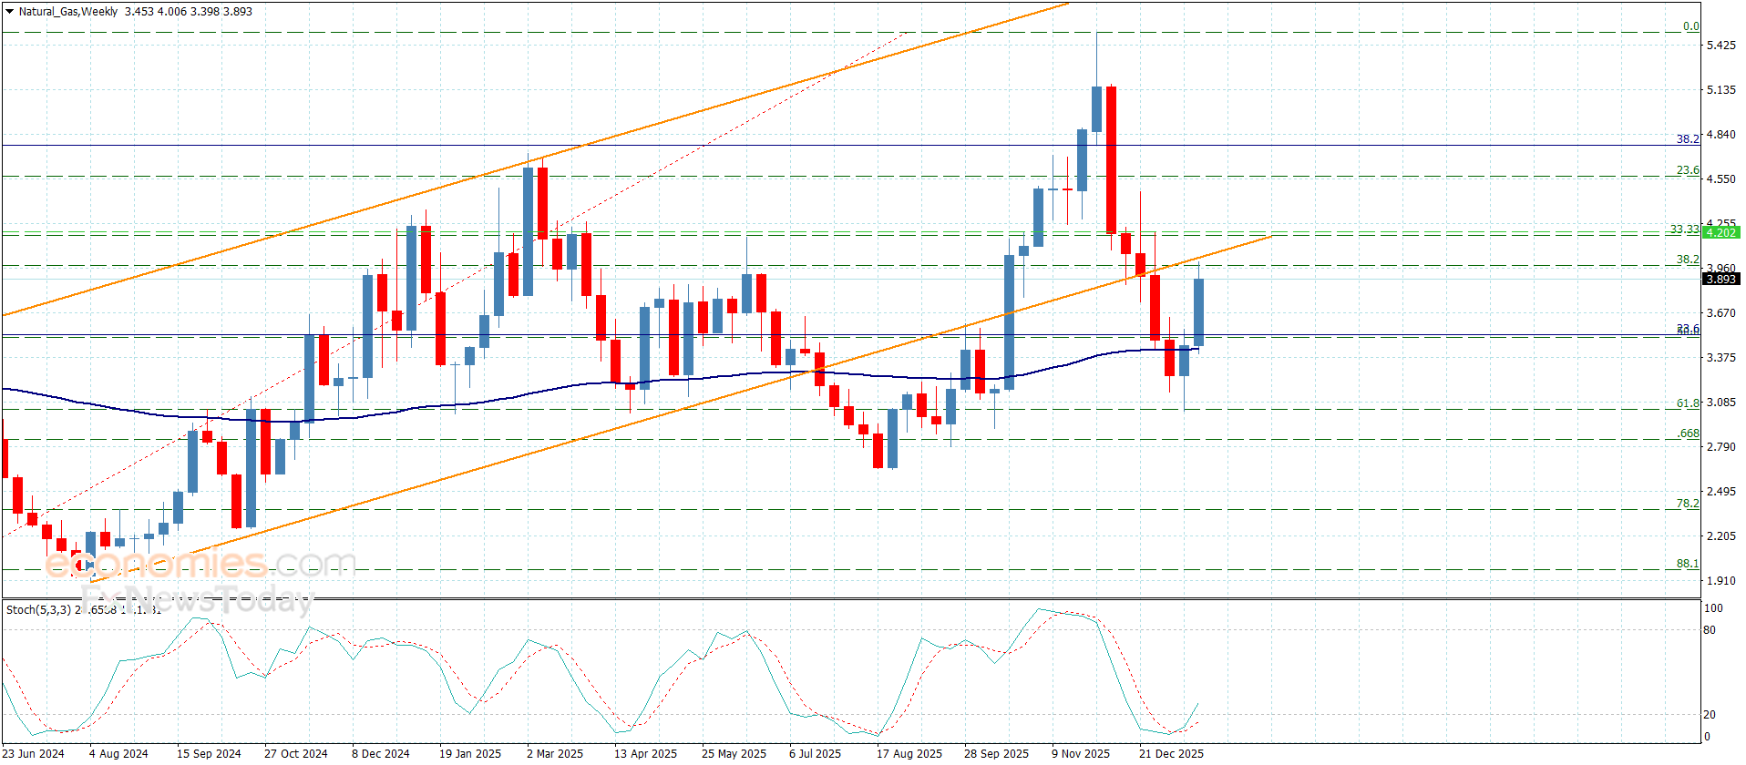
Task: Click the 8 Dec 2024 date label
Action: click(x=381, y=754)
